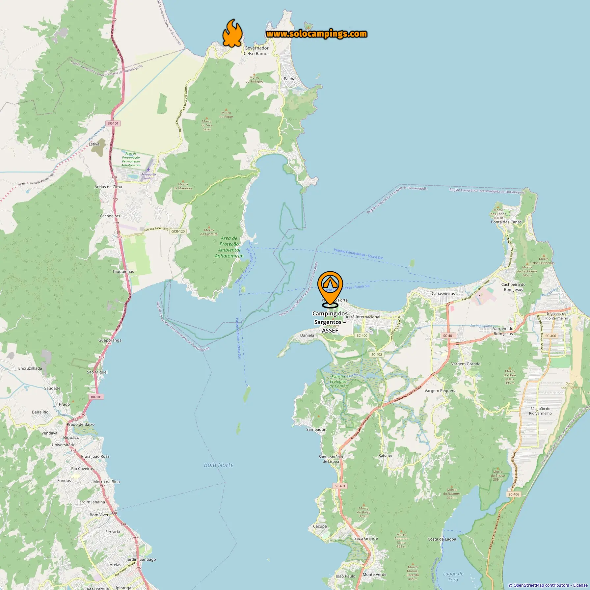The height and width of the screenshot is (590, 590).
Task: Select the Biguaçu town label
Action: (x=71, y=437)
